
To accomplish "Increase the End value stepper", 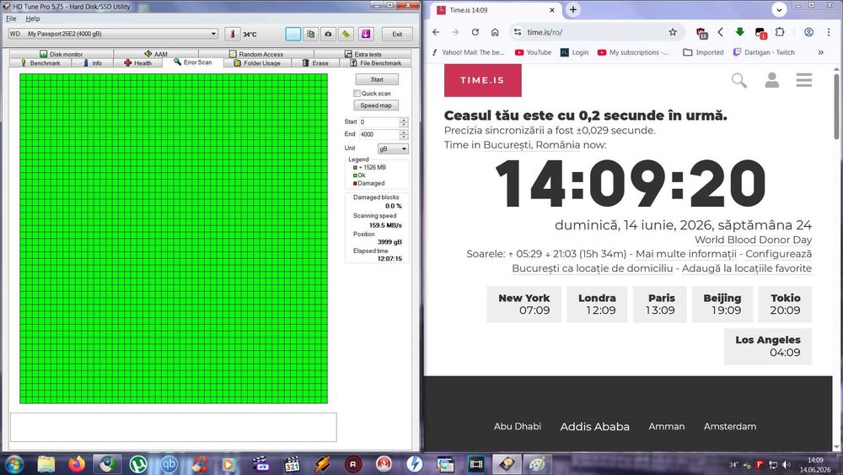I will point(404,132).
